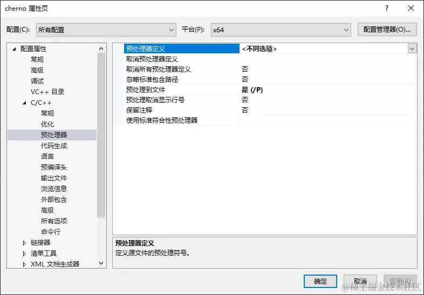
Task: Select 所有选项 in the tree
Action: click(54, 221)
